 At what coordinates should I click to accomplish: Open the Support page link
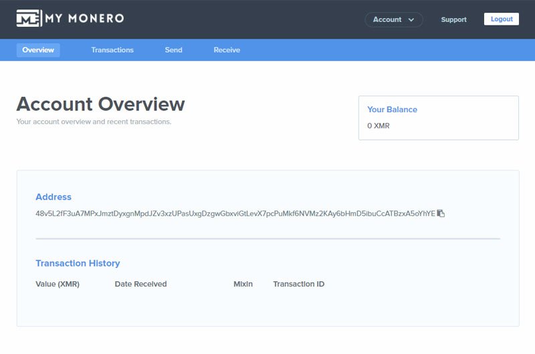453,20
